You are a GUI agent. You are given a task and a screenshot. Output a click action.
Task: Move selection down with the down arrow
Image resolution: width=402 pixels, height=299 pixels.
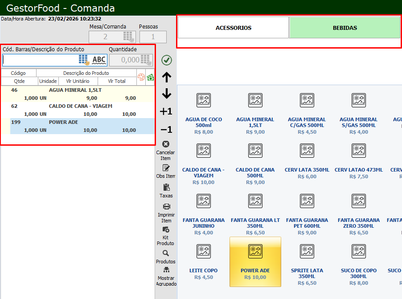(166, 94)
